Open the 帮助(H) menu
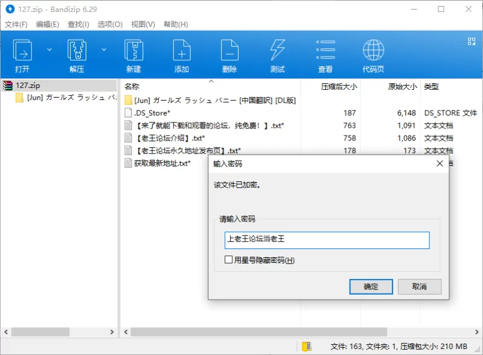This screenshot has height=355, width=483. coord(176,24)
